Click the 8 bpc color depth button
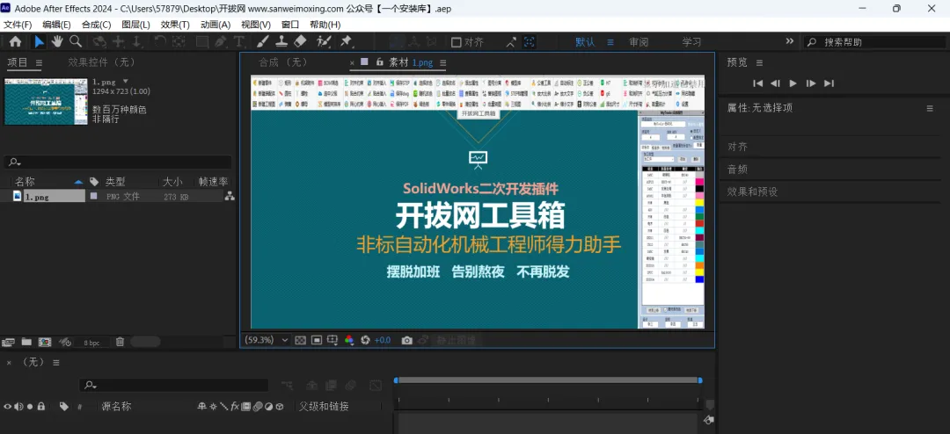The width and height of the screenshot is (950, 434). pyautogui.click(x=92, y=343)
